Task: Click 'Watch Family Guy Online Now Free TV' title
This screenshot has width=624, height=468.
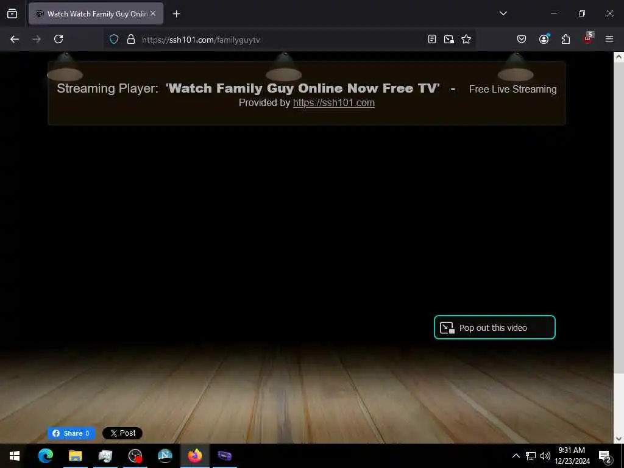Action: tap(302, 88)
